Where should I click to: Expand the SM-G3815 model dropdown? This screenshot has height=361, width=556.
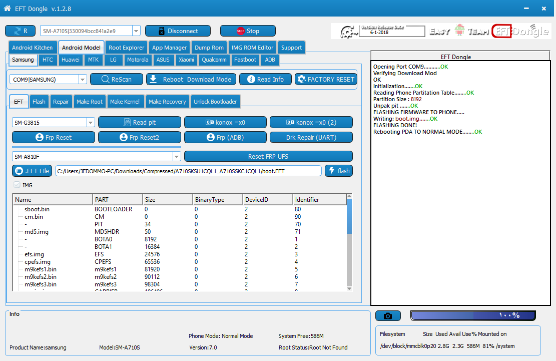[x=91, y=122]
